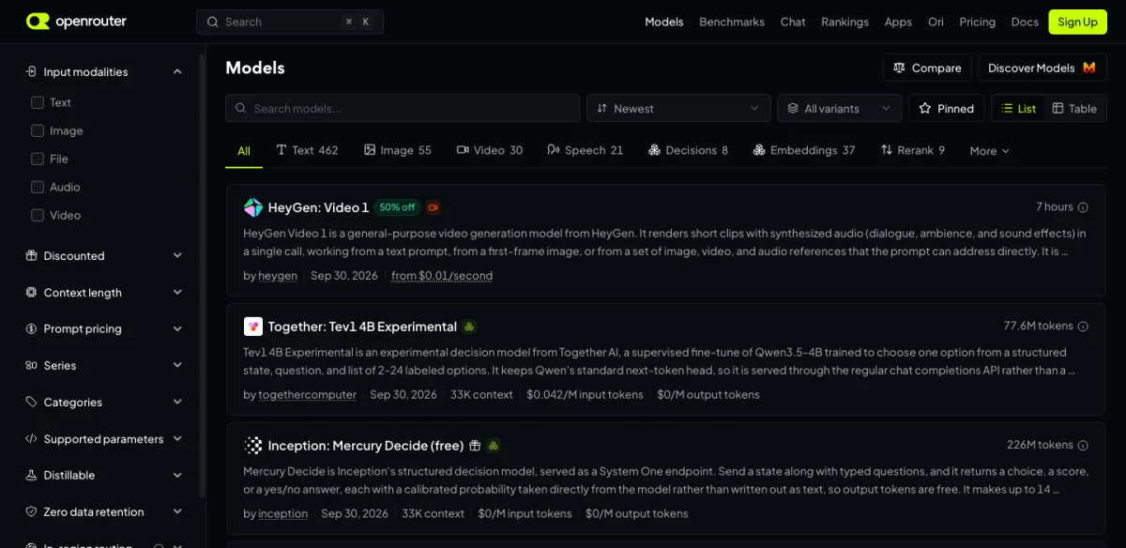
Task: Click the info icon beside 77.6M tokens
Action: (1083, 327)
